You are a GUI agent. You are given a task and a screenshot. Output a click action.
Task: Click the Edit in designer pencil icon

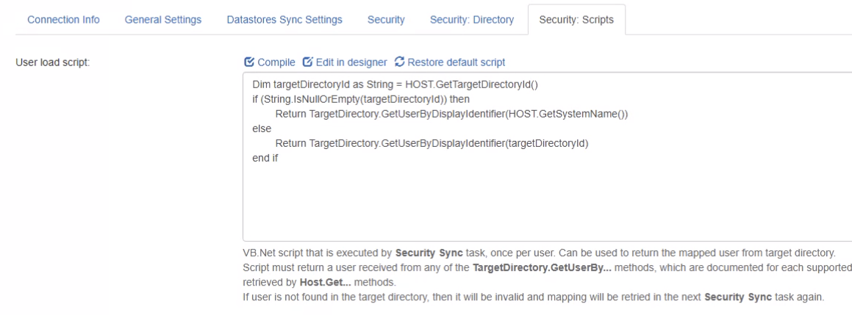pos(307,62)
